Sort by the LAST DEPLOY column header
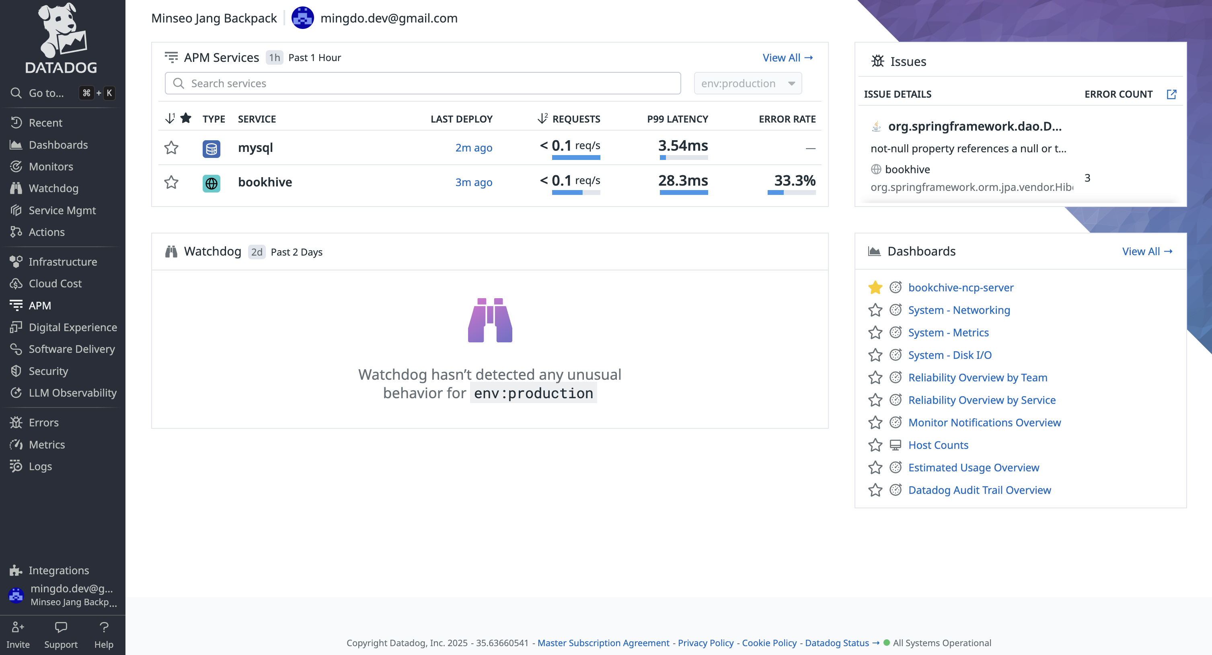 coord(461,119)
